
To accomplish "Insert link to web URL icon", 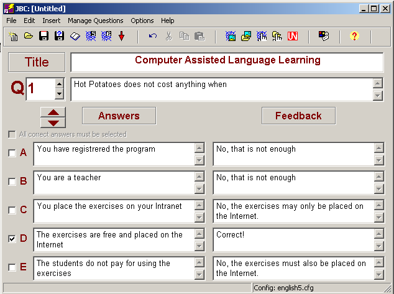I will (x=262, y=36).
